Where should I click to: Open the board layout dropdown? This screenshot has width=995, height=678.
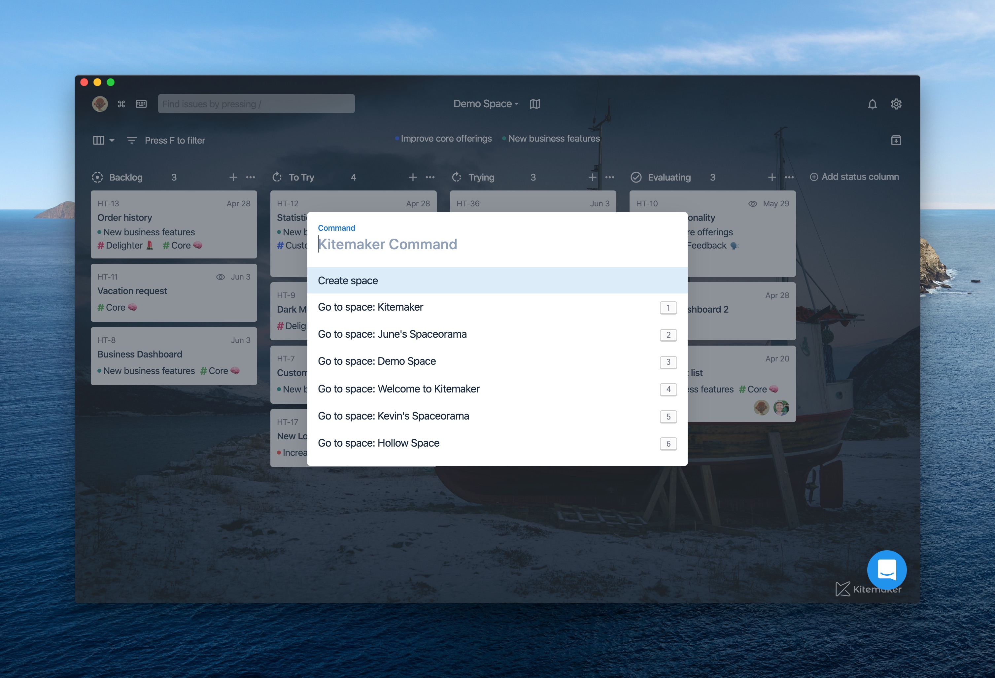104,140
